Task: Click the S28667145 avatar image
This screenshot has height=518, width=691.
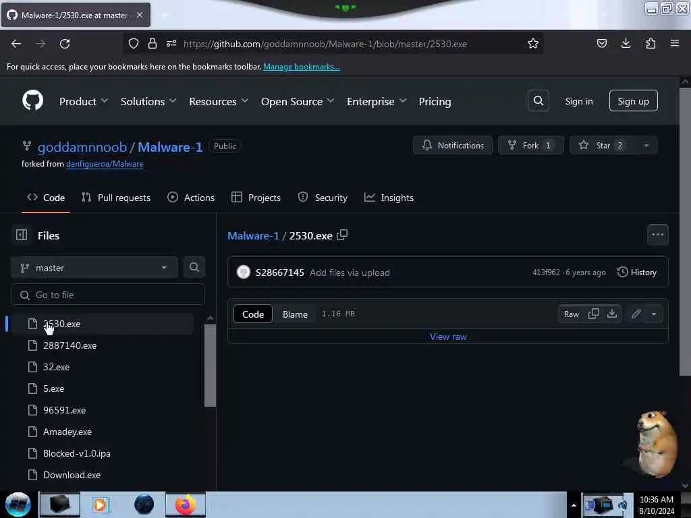Action: [x=244, y=272]
